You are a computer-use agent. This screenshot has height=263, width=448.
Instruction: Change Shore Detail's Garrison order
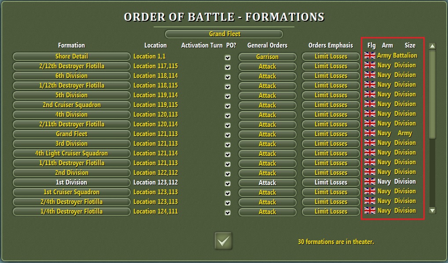[267, 56]
